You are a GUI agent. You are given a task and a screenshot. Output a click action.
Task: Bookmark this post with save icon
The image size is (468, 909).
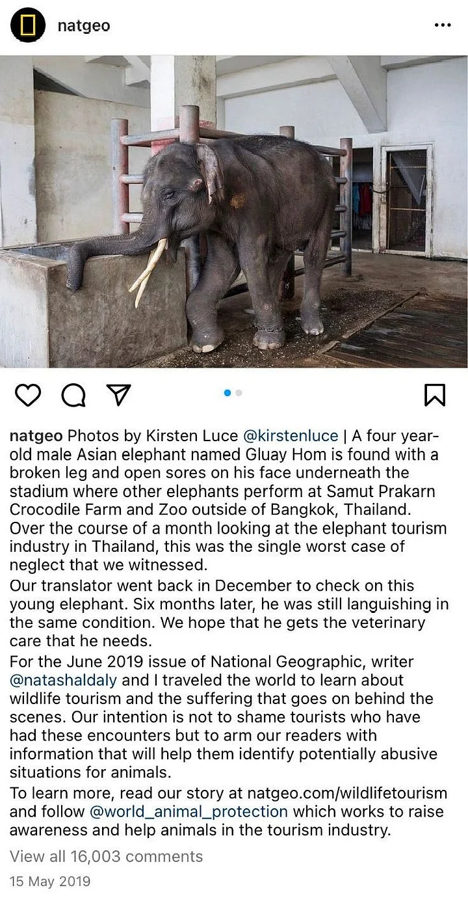pyautogui.click(x=435, y=394)
